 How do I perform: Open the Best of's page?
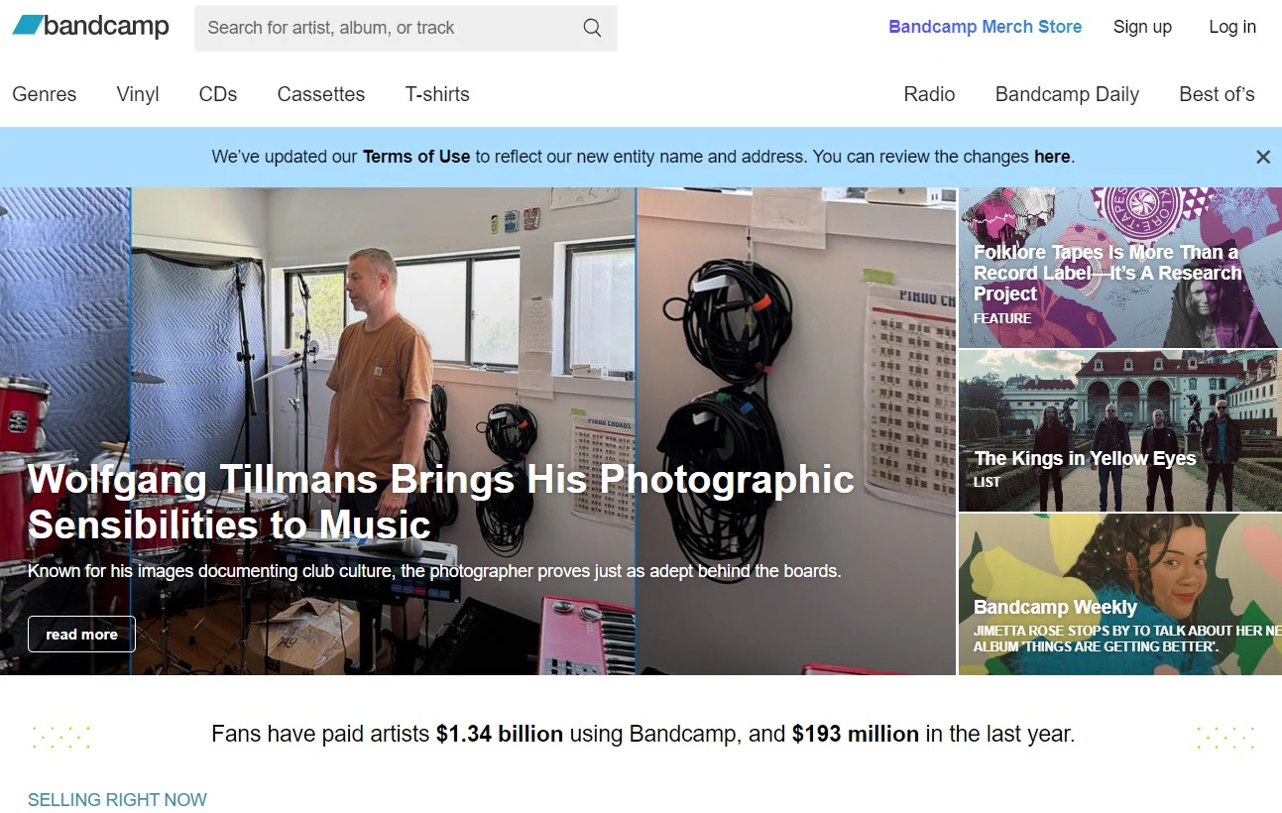tap(1217, 94)
